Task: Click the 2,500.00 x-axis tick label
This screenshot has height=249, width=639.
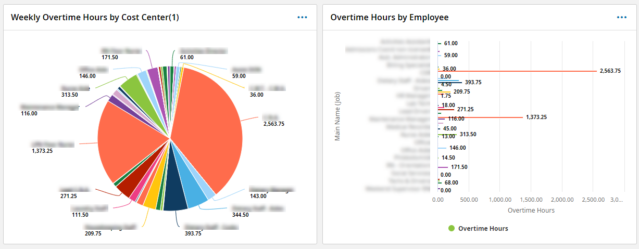Action: click(593, 200)
